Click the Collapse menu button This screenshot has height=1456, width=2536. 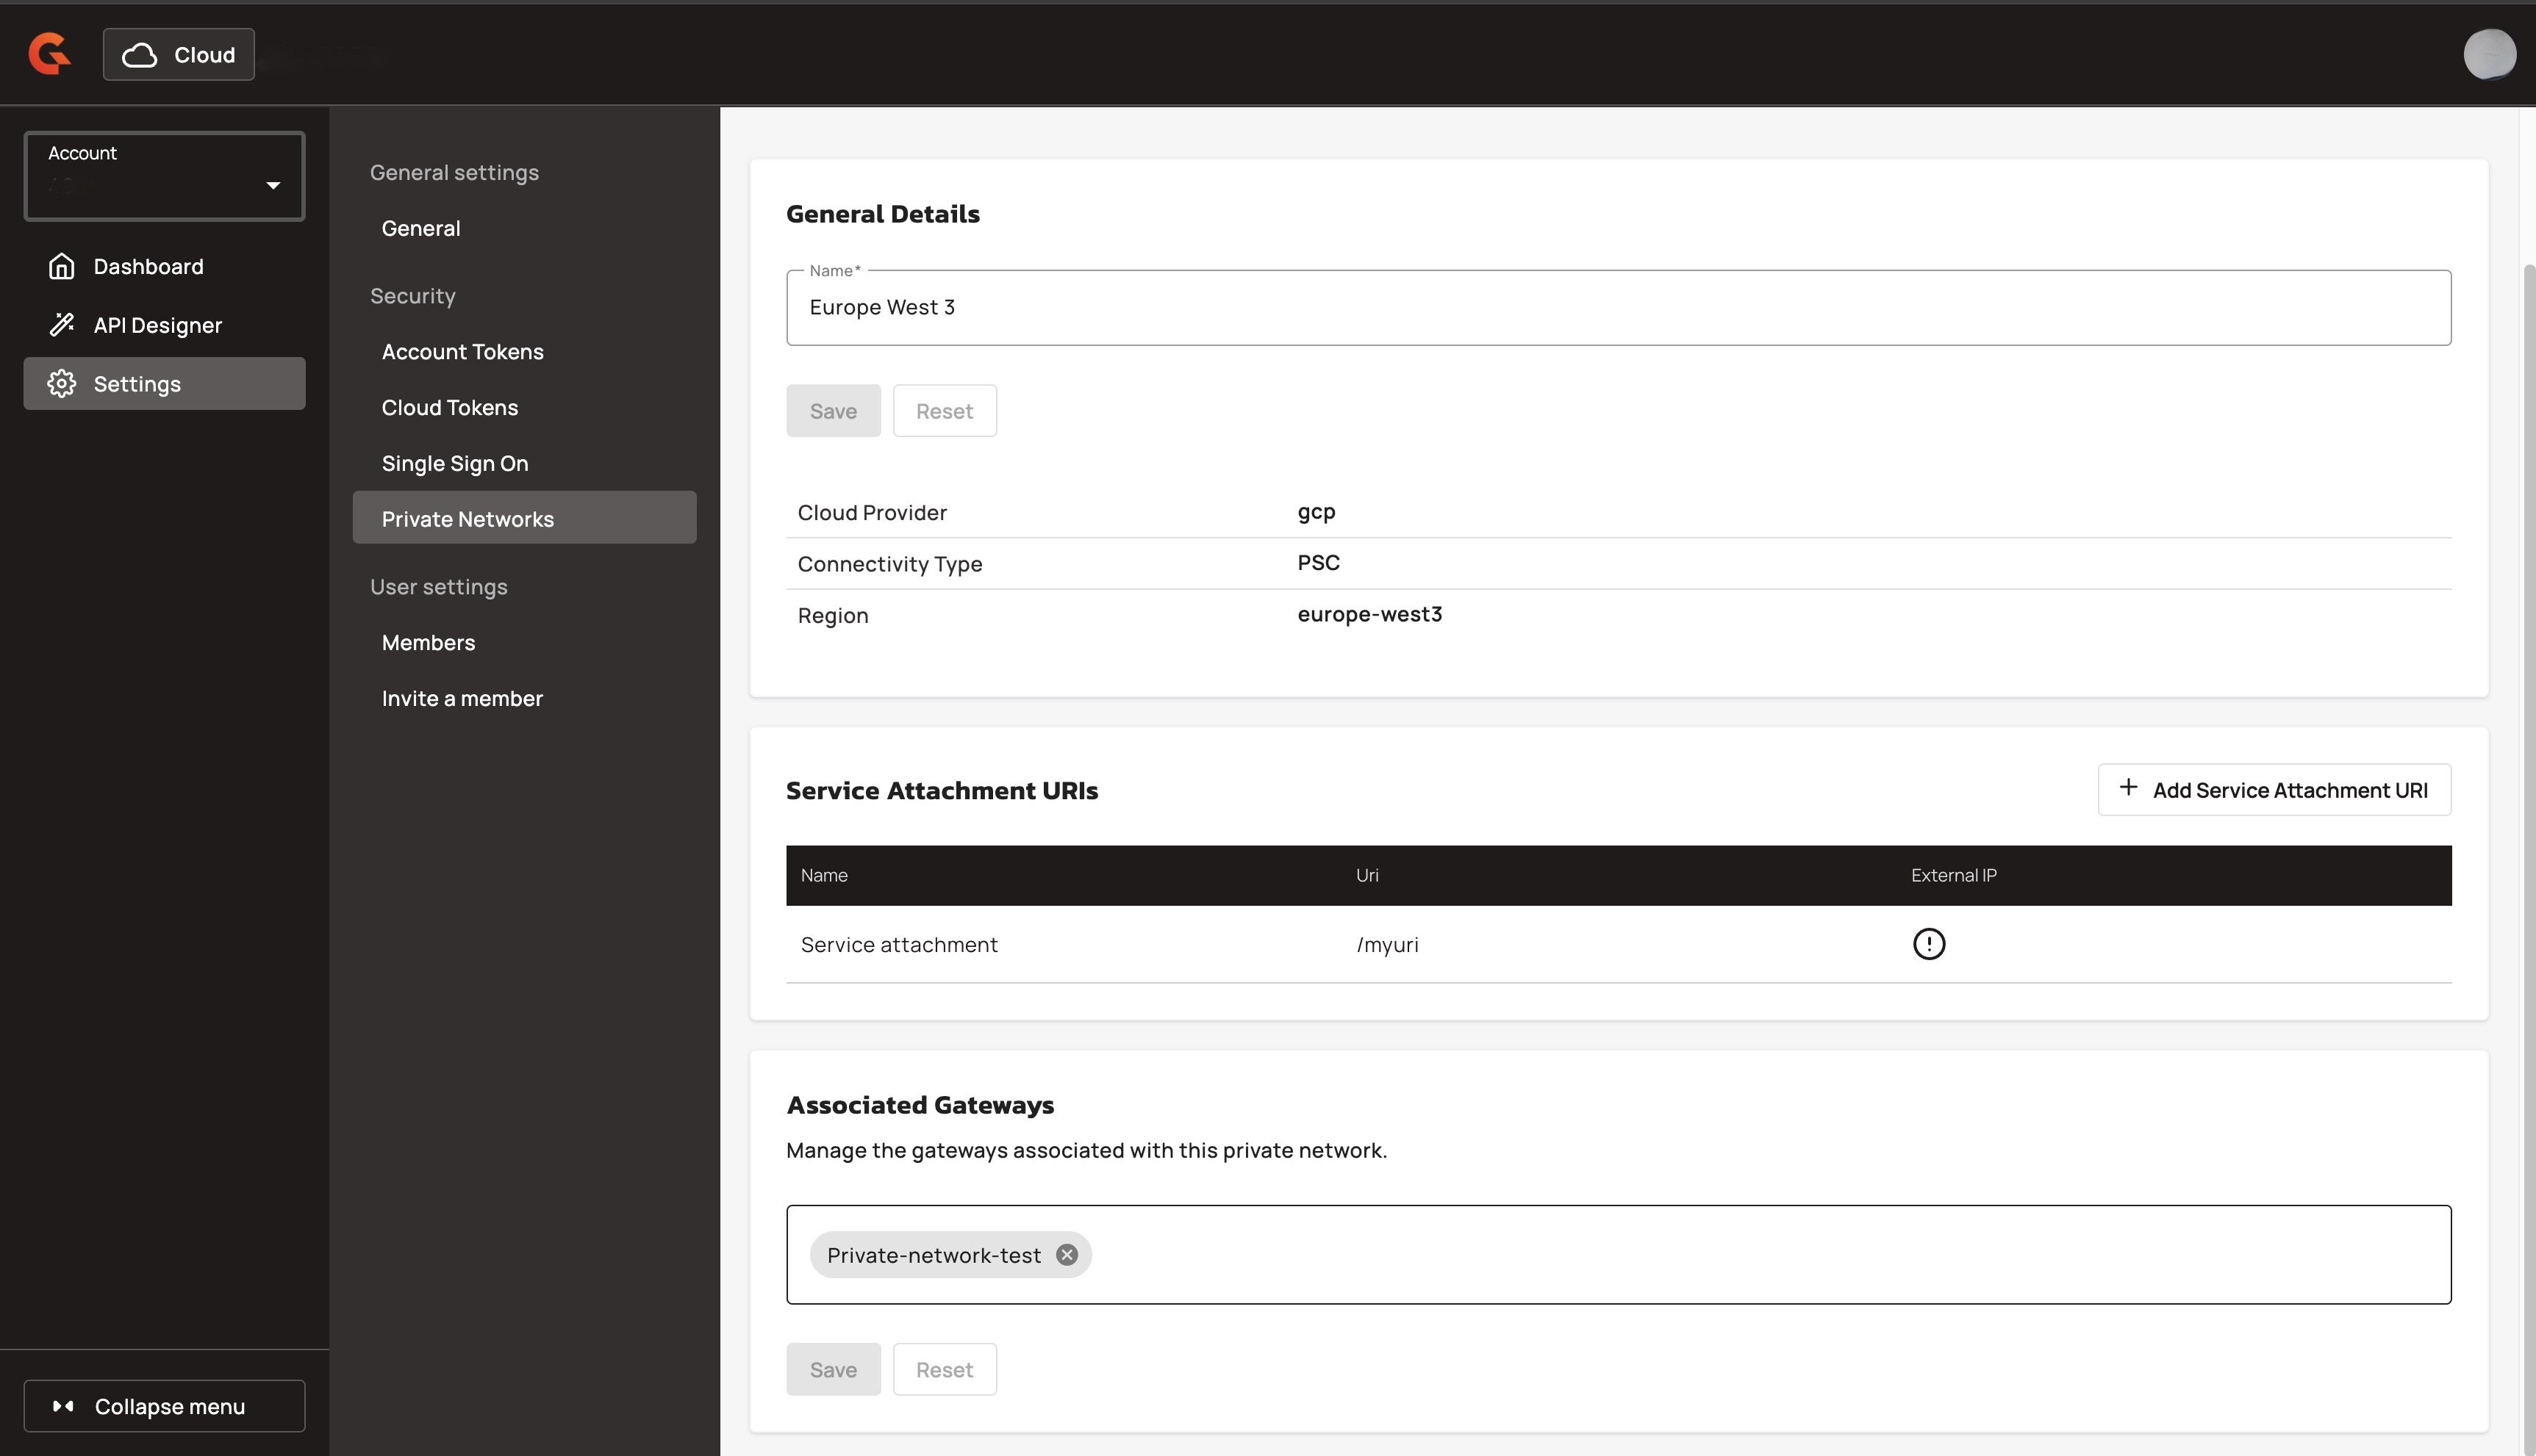(164, 1406)
